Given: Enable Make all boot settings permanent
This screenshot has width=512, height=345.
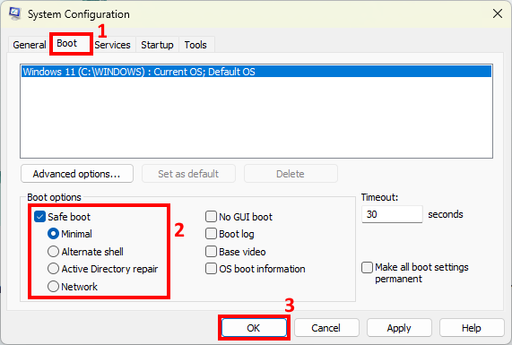Looking at the screenshot, I should point(367,267).
